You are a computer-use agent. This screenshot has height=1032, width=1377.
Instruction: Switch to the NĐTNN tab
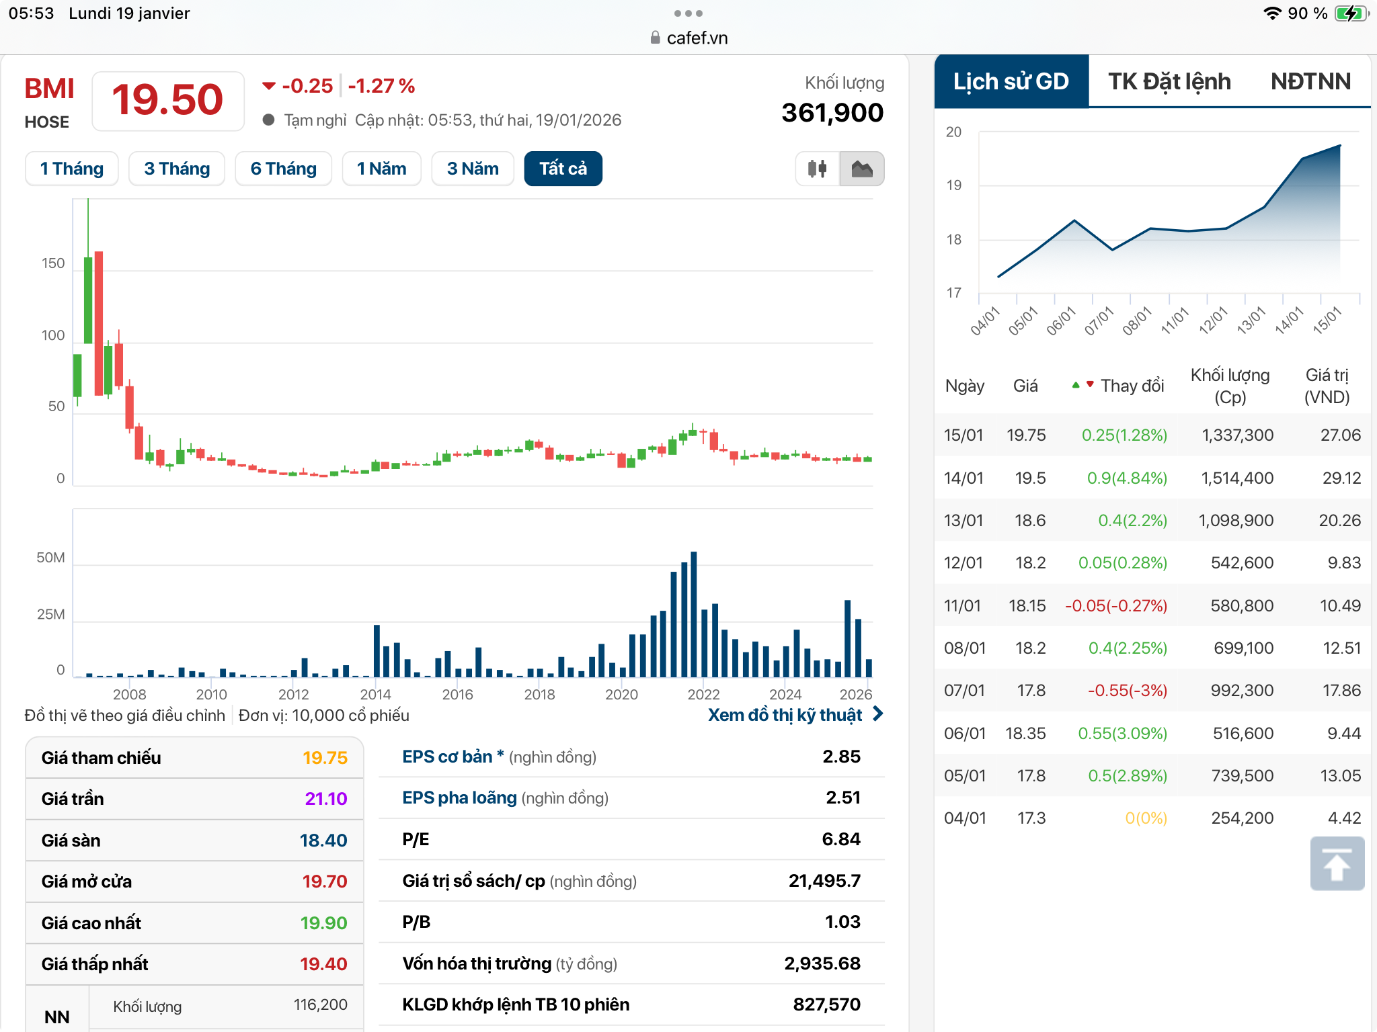(x=1310, y=81)
